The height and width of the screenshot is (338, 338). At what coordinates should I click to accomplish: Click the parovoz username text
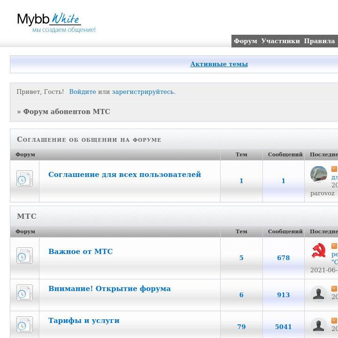[323, 193]
